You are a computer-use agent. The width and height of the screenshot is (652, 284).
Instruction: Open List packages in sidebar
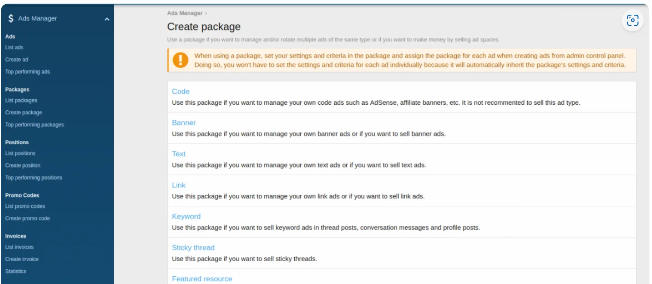tap(21, 100)
